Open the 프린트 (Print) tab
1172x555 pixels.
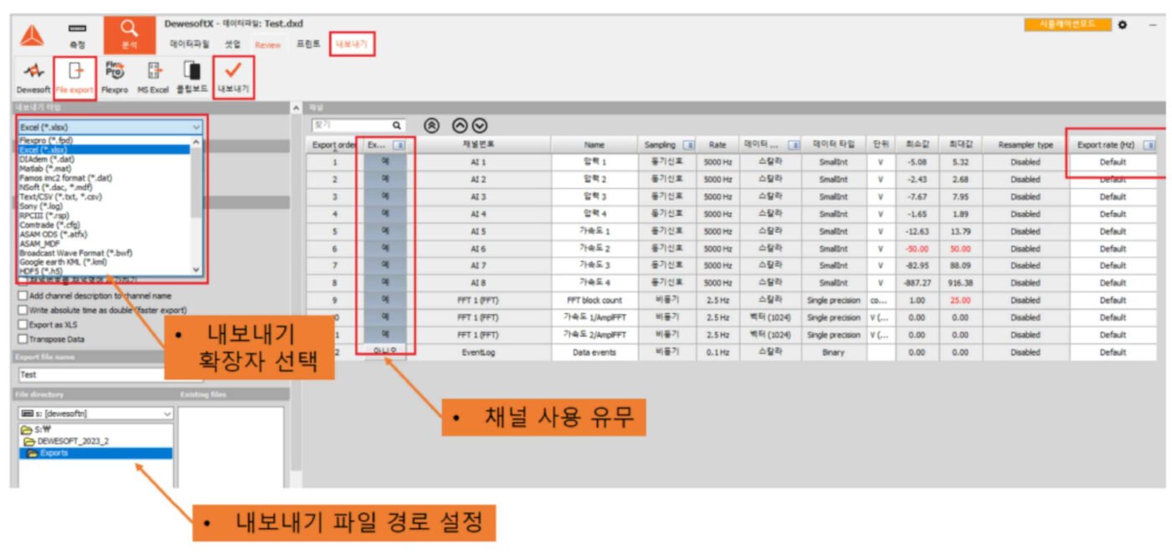308,44
